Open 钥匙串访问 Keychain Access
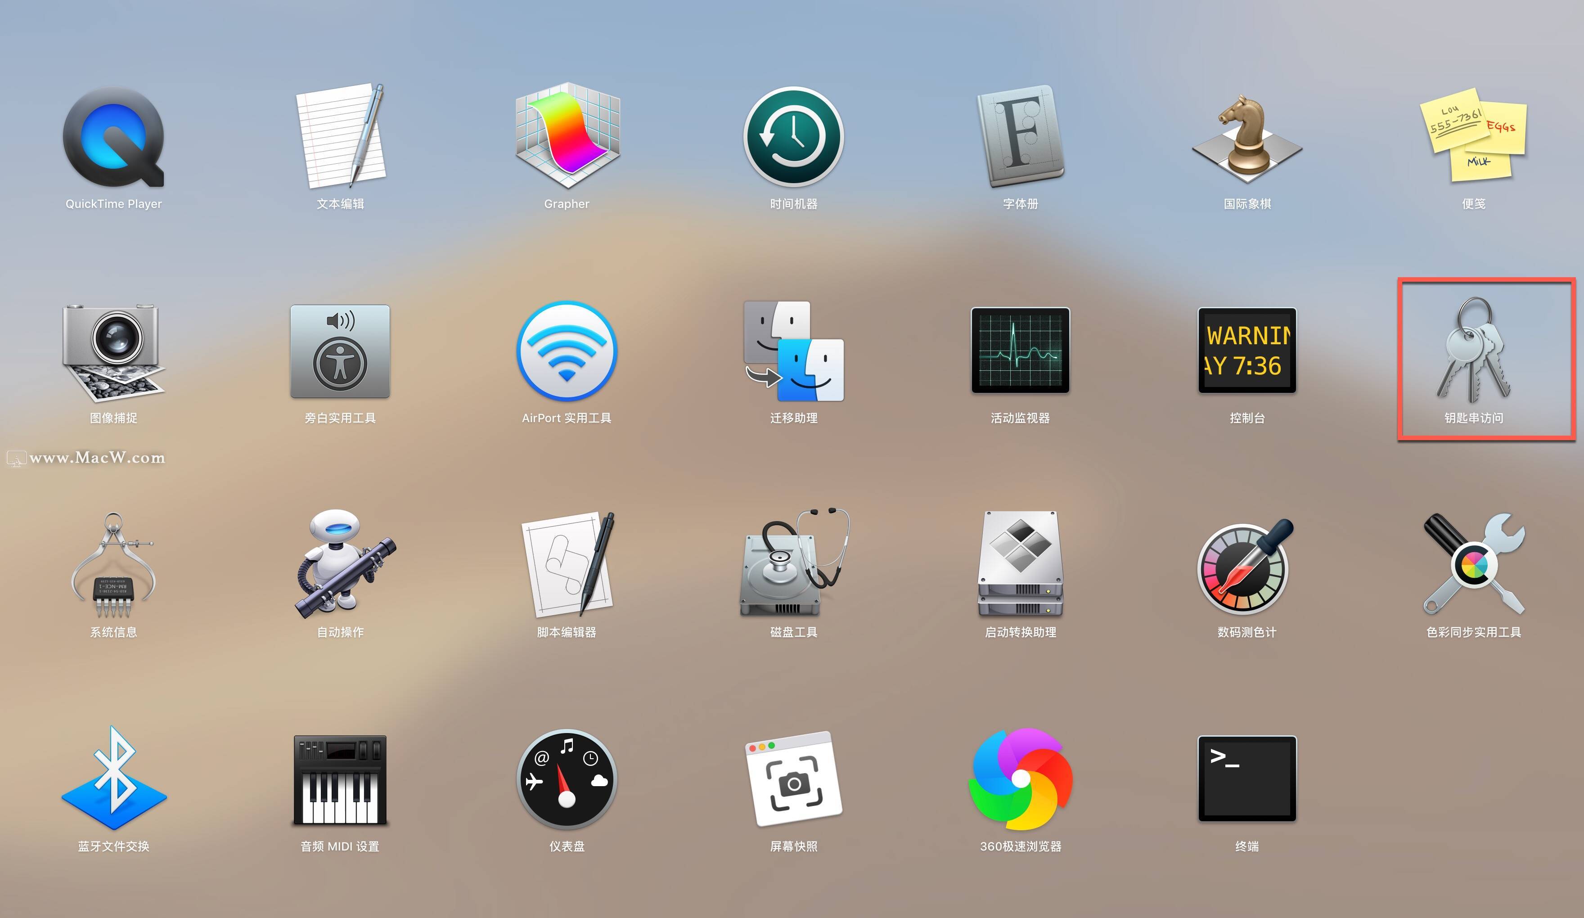 [x=1473, y=350]
